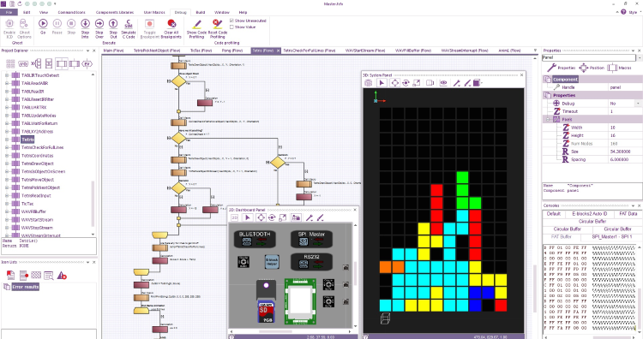Click Show Code Profiling

197,28
